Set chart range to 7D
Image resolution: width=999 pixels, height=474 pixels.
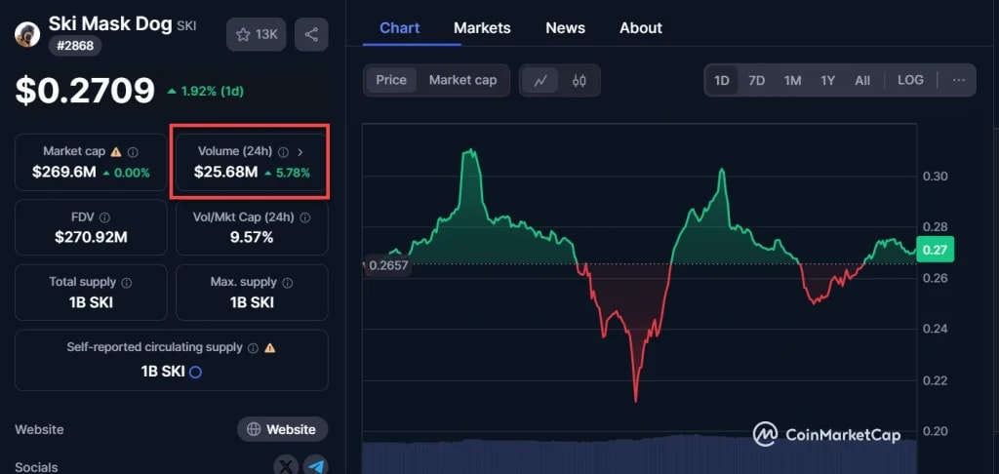pyautogui.click(x=756, y=80)
